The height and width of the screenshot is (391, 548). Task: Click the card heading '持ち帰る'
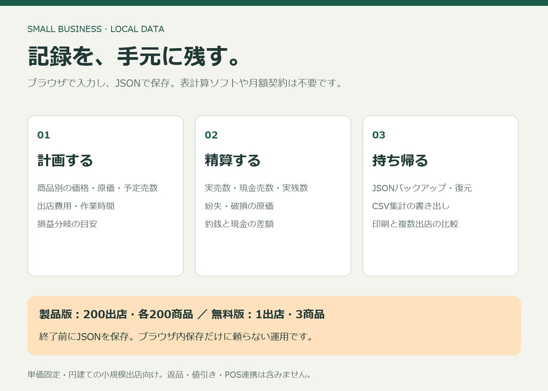(400, 160)
